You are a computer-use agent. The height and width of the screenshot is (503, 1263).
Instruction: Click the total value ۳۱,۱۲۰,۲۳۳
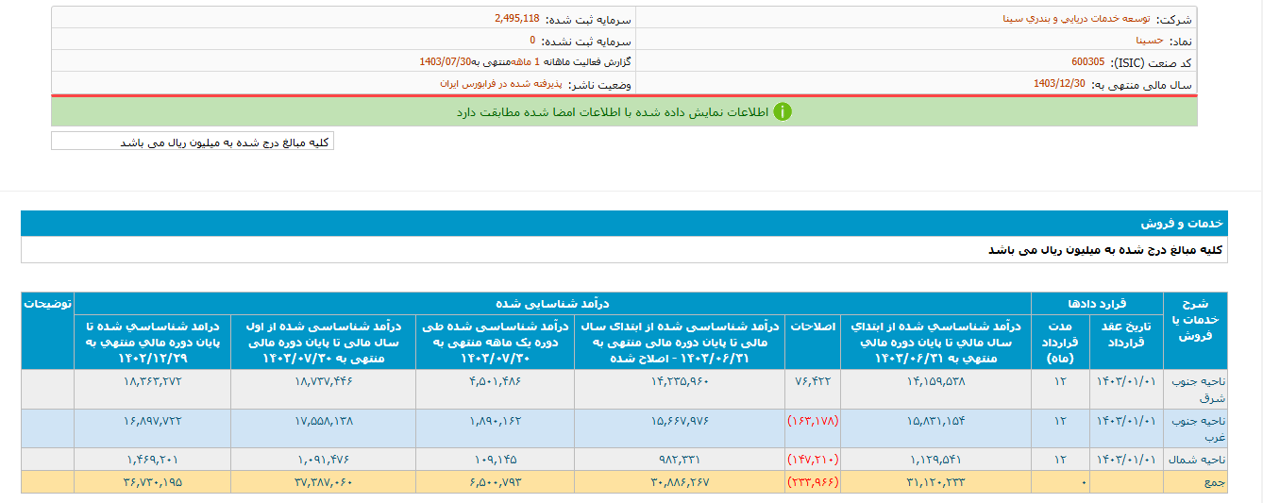pos(935,481)
